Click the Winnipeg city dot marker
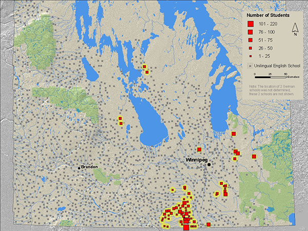Screen dimensions: 308x231 (209, 164)
